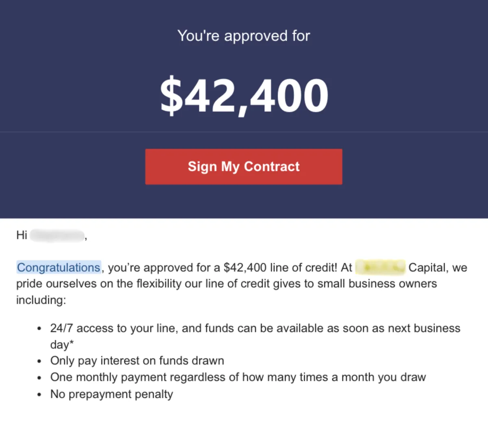This screenshot has width=488, height=421.
Task: Click the blurred recipient name after Hi
Action: (57, 236)
